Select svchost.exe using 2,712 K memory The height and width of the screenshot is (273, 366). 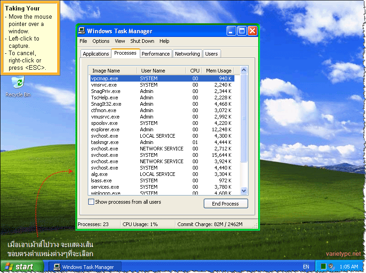[162, 149]
